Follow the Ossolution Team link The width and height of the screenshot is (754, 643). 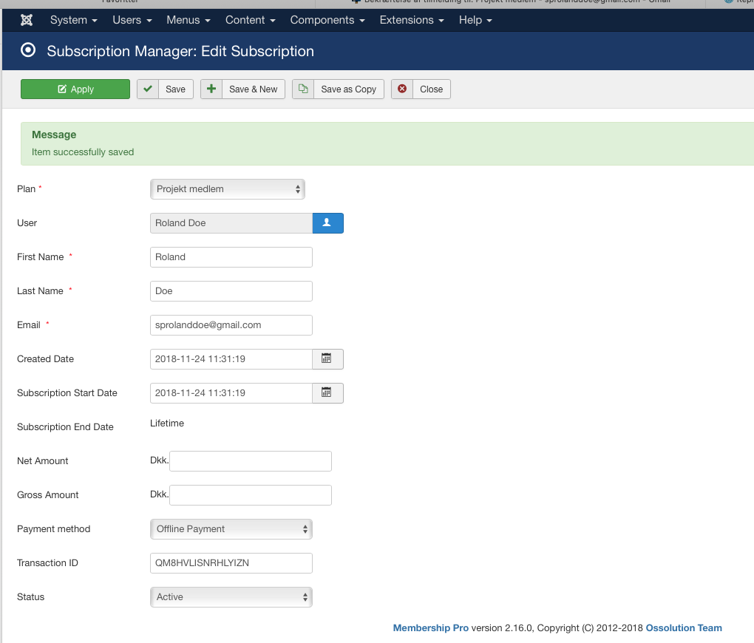[x=683, y=627]
